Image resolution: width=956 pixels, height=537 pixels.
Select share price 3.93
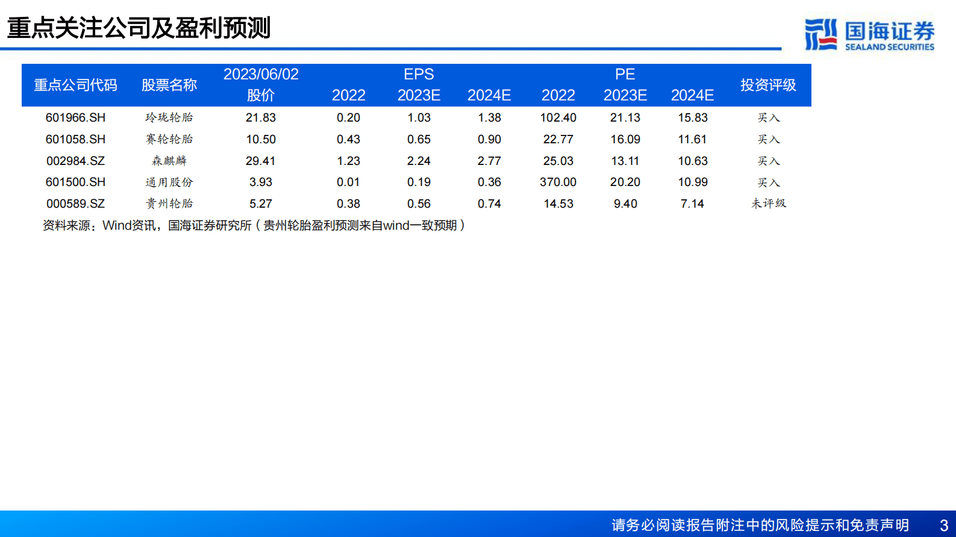click(261, 182)
